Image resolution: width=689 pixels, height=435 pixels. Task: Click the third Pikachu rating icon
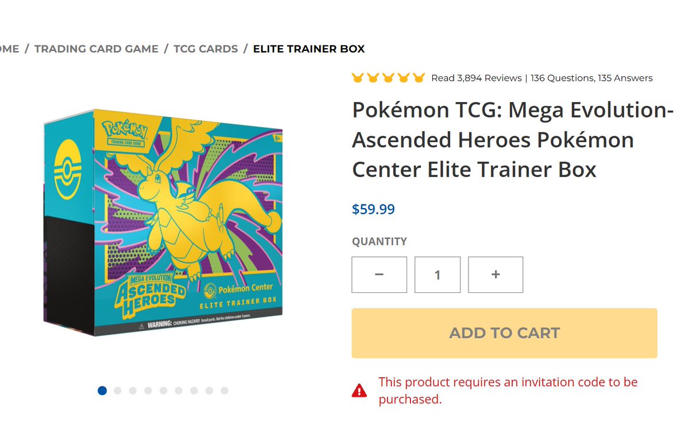click(388, 77)
